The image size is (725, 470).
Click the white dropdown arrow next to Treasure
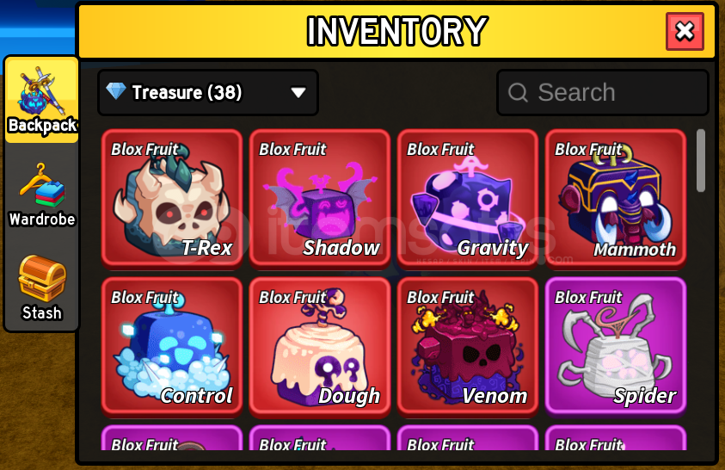click(298, 93)
